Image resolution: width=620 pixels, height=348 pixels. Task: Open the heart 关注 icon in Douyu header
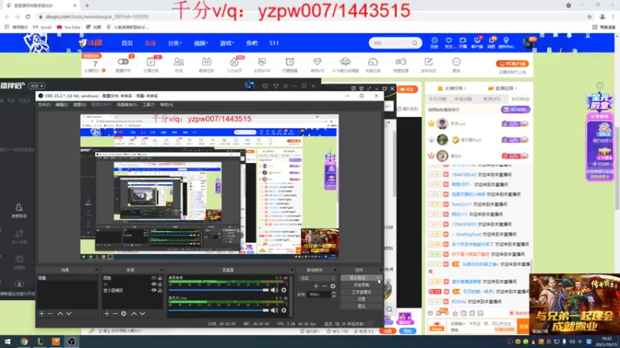pos(449,41)
